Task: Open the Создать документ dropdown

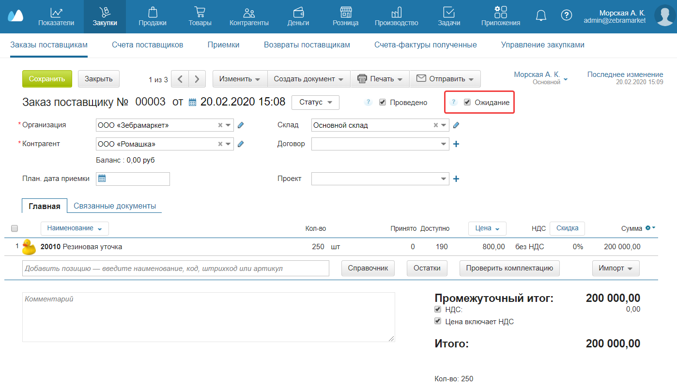Action: point(308,79)
